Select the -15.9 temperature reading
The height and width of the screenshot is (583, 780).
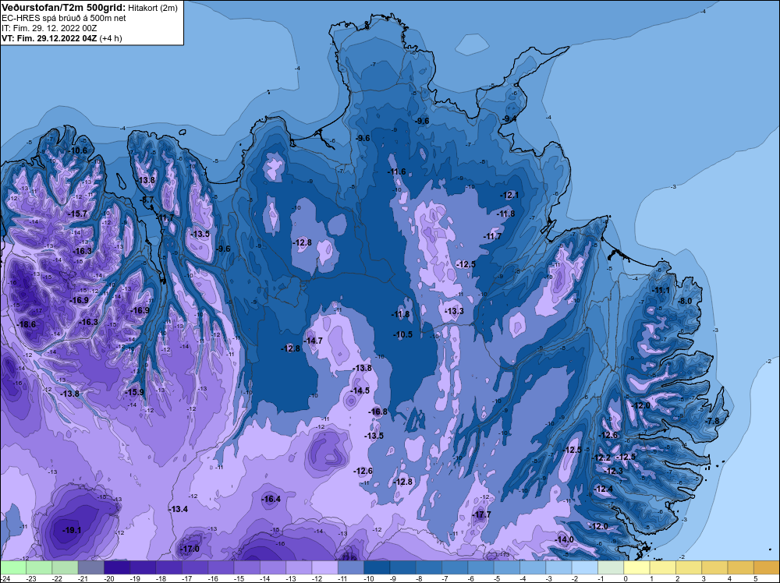pyautogui.click(x=134, y=392)
